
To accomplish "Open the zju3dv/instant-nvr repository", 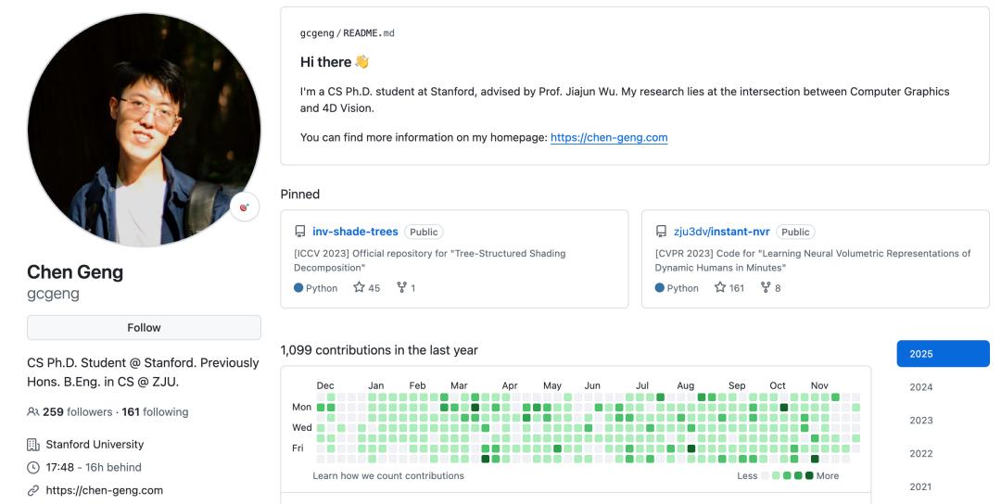I will 722,232.
